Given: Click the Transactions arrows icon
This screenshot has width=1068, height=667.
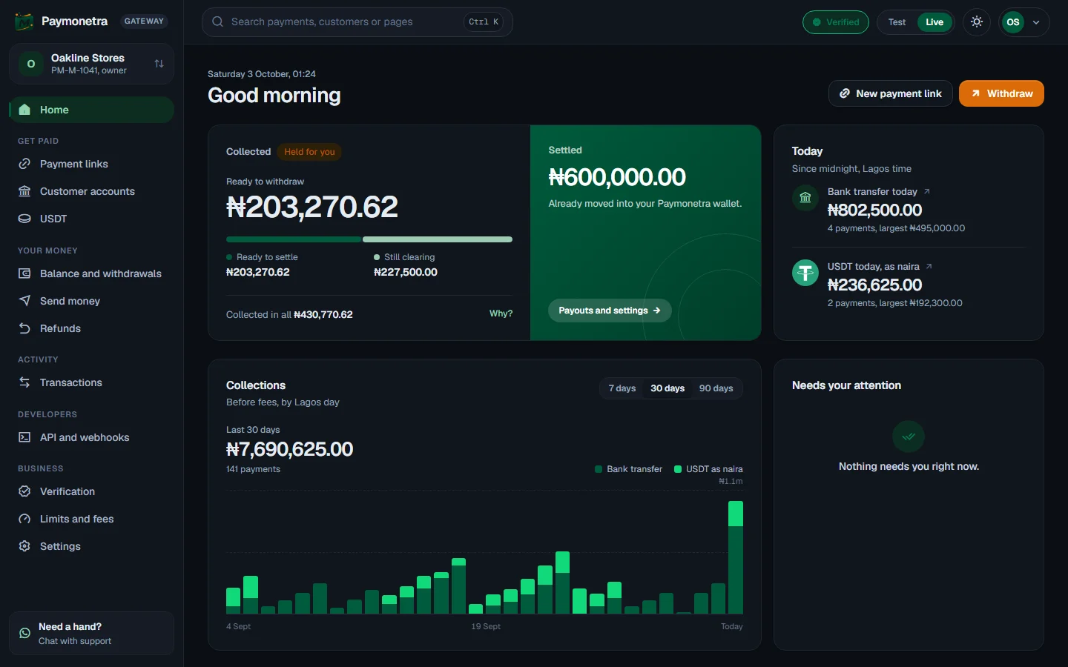Looking at the screenshot, I should [x=24, y=382].
